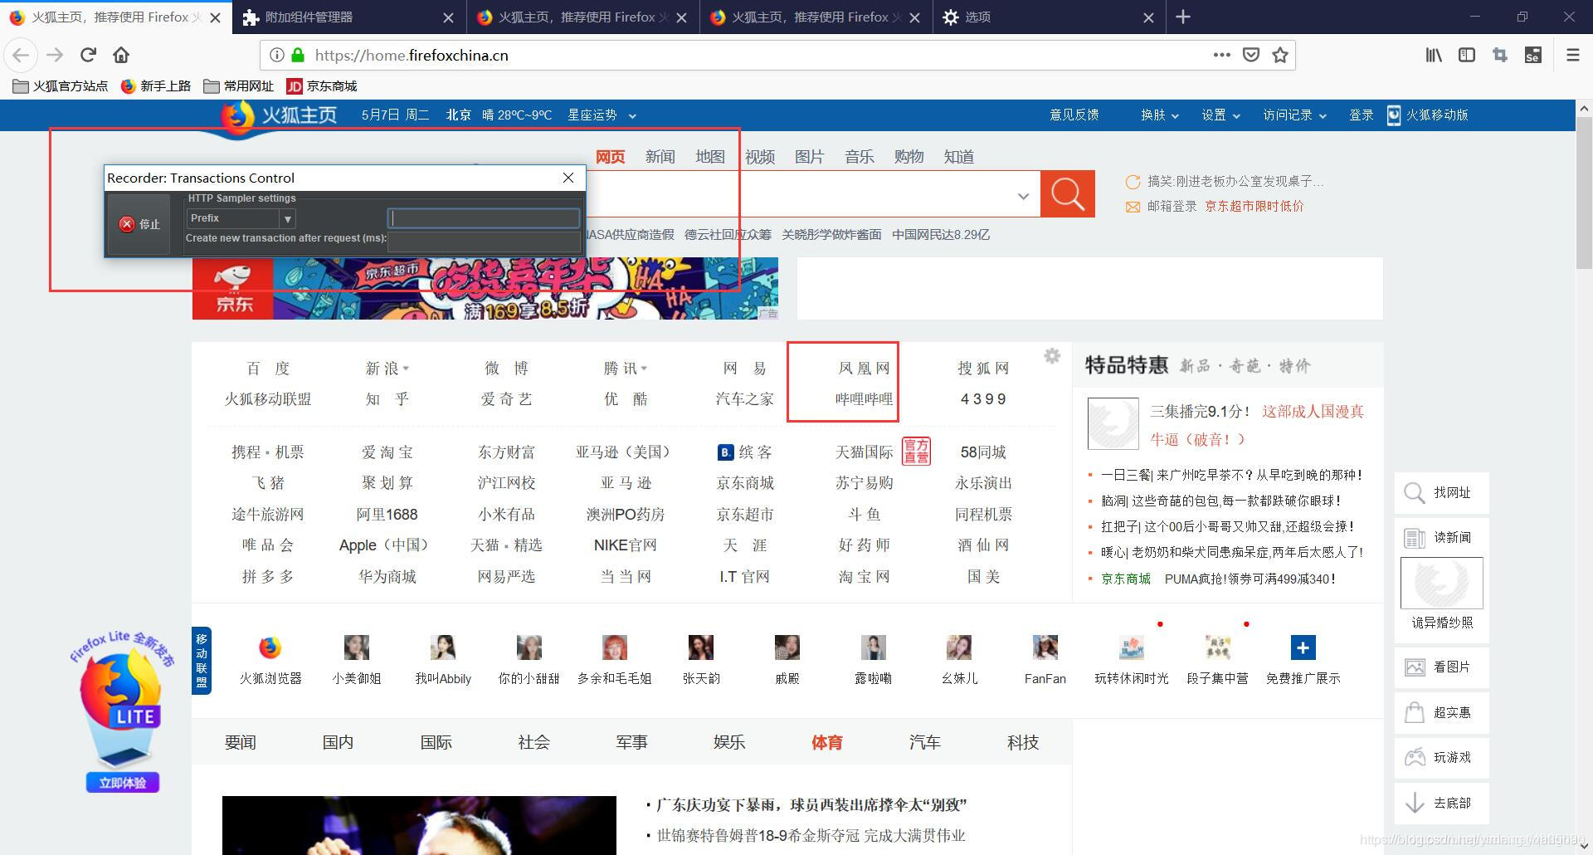Screen dimensions: 1593x855
Task: View site information icon in address bar
Action: [x=276, y=55]
